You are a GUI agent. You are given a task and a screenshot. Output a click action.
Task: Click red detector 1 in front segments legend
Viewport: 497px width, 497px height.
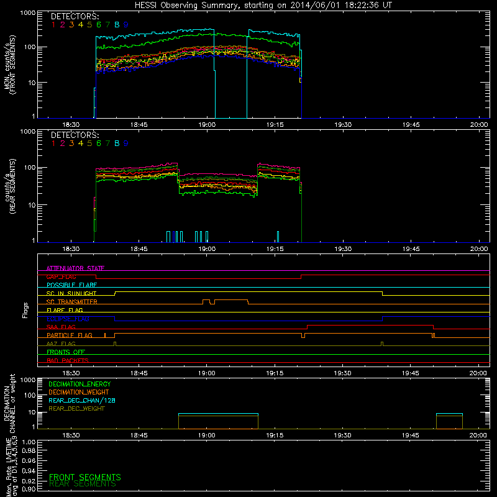(x=53, y=24)
